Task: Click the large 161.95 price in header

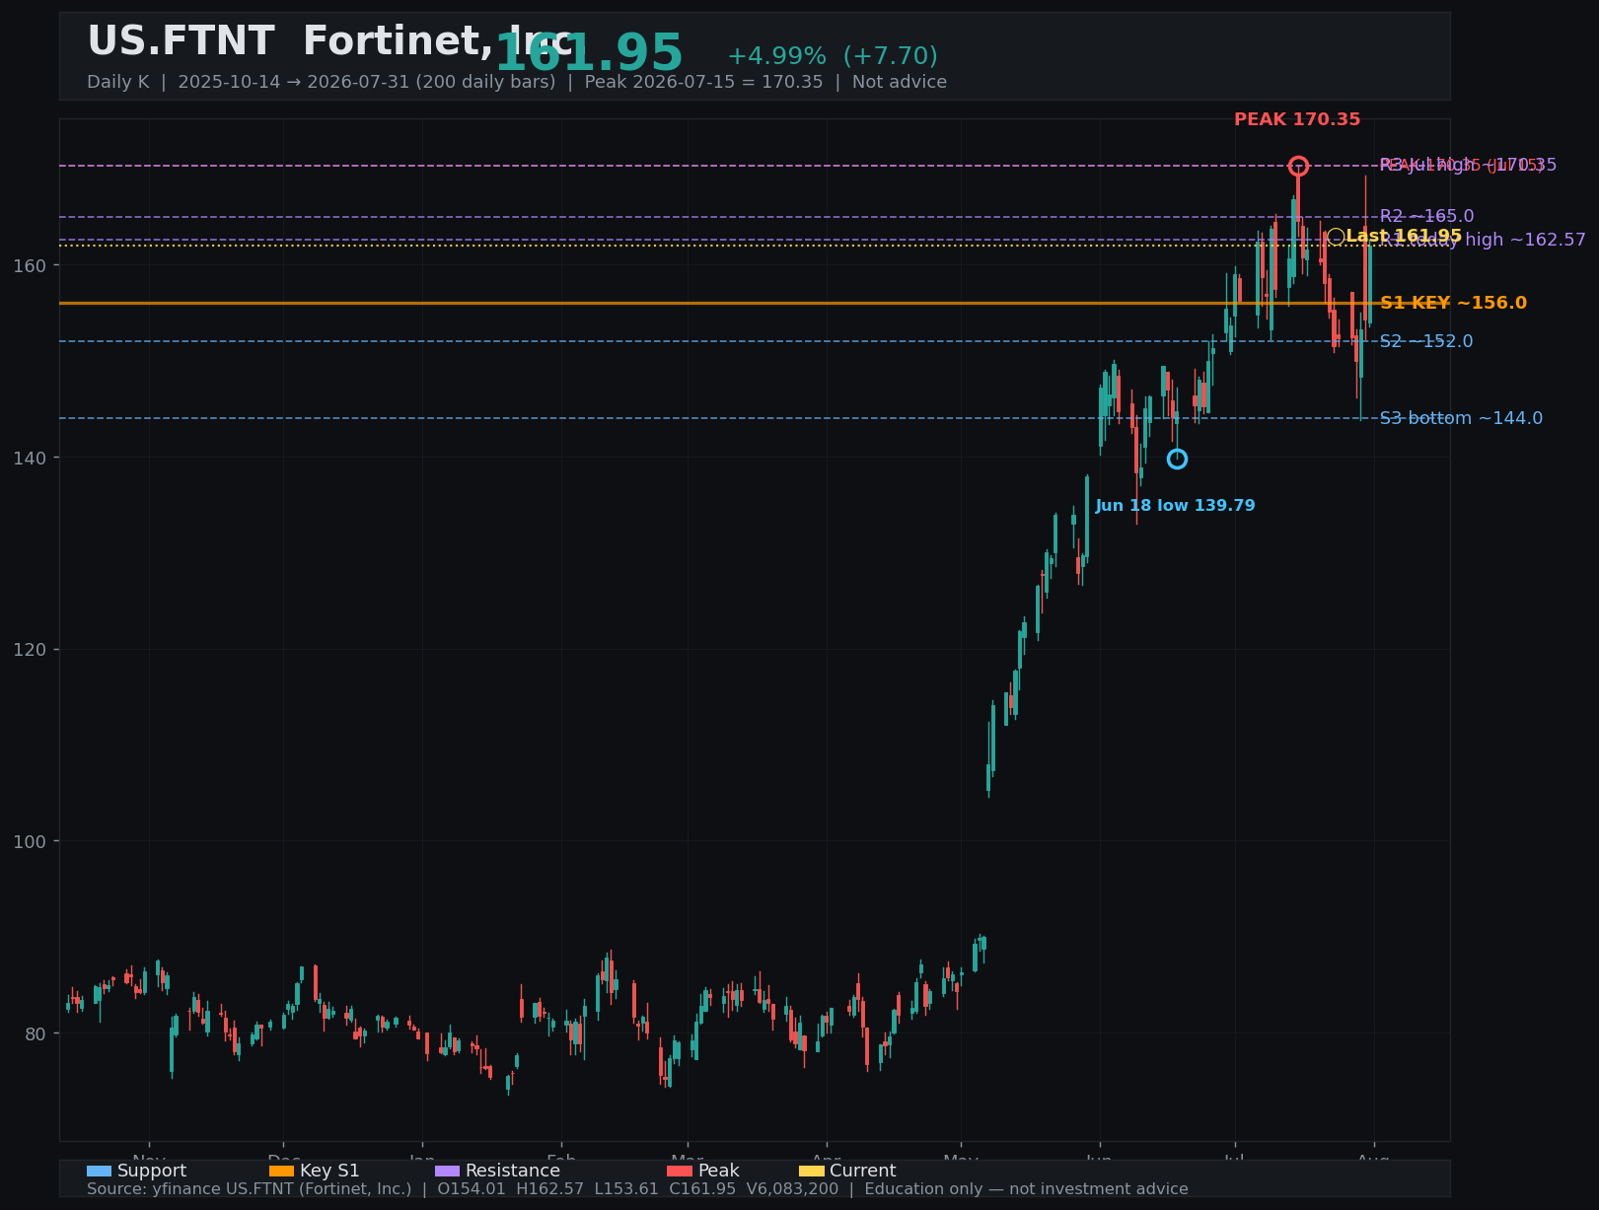Action: [x=589, y=53]
